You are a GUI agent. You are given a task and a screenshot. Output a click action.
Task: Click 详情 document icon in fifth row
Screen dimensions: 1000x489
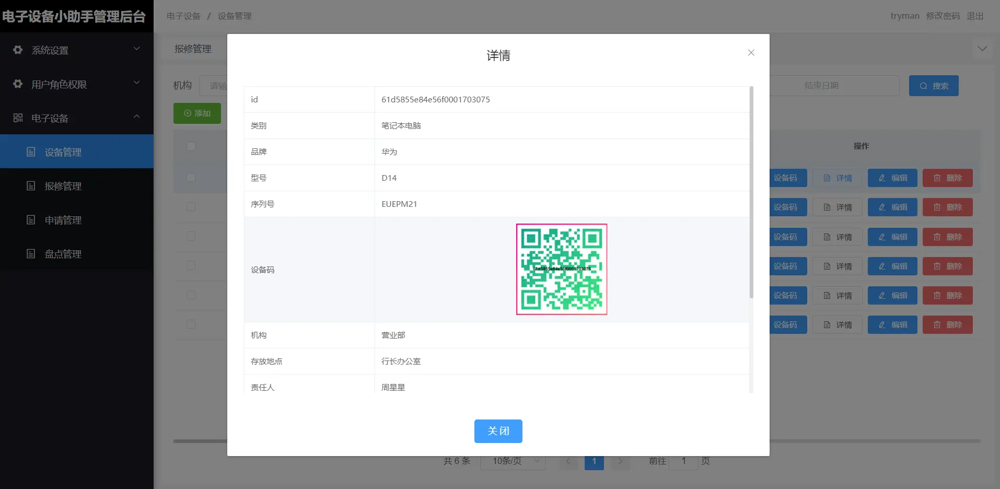(x=827, y=295)
